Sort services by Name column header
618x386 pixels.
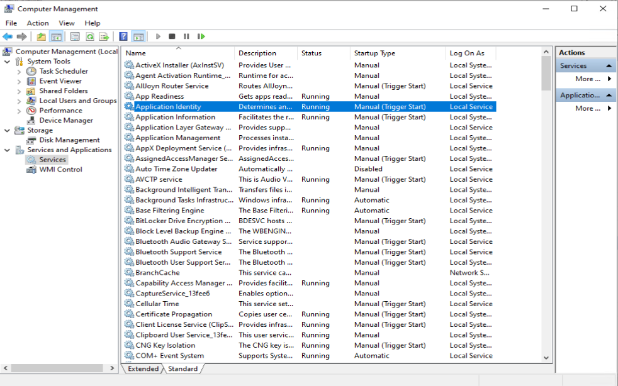pyautogui.click(x=178, y=53)
